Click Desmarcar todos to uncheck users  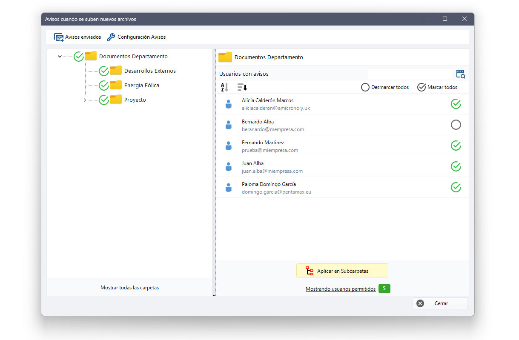pos(385,87)
